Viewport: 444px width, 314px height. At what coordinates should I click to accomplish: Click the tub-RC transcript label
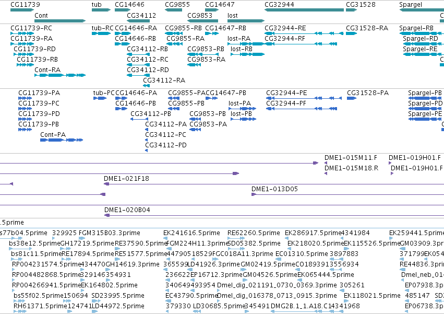click(x=102, y=28)
